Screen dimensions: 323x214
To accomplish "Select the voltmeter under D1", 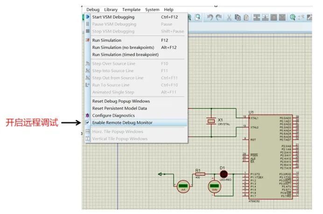I will (214, 186).
